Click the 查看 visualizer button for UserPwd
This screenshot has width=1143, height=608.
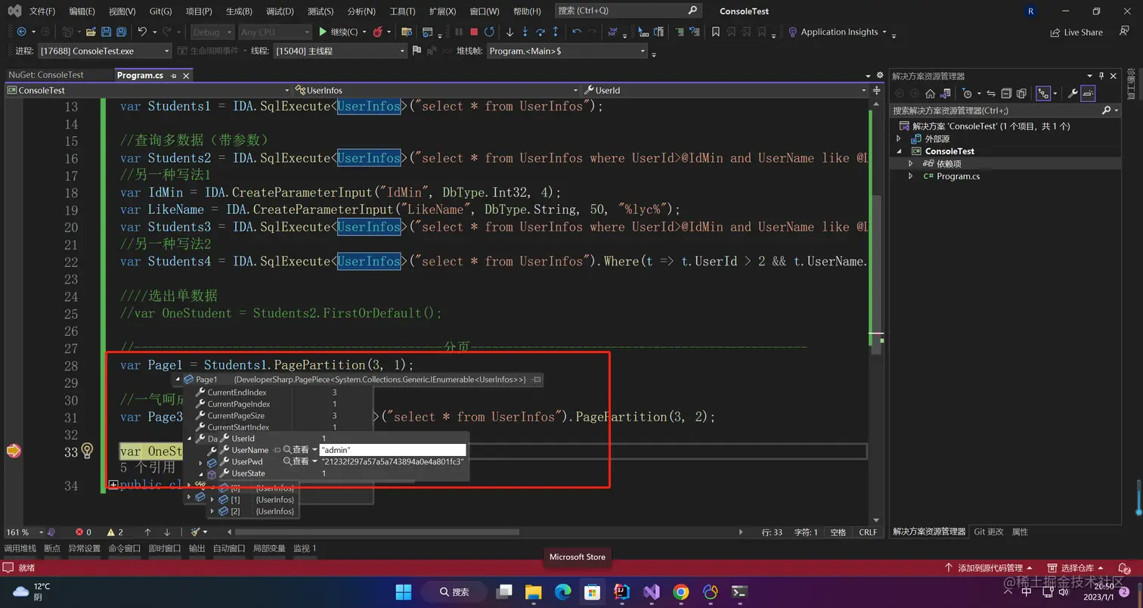pos(296,461)
